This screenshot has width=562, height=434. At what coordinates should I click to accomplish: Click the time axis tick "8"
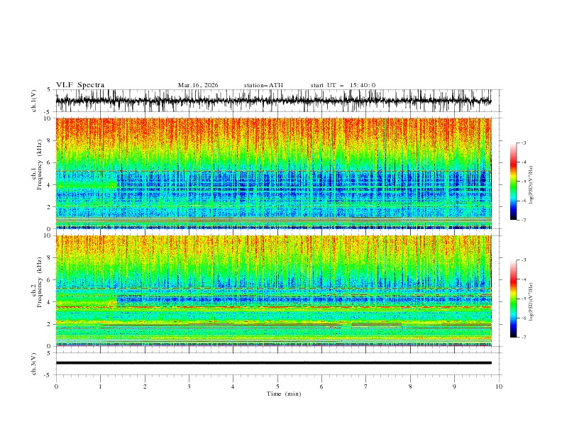point(410,386)
